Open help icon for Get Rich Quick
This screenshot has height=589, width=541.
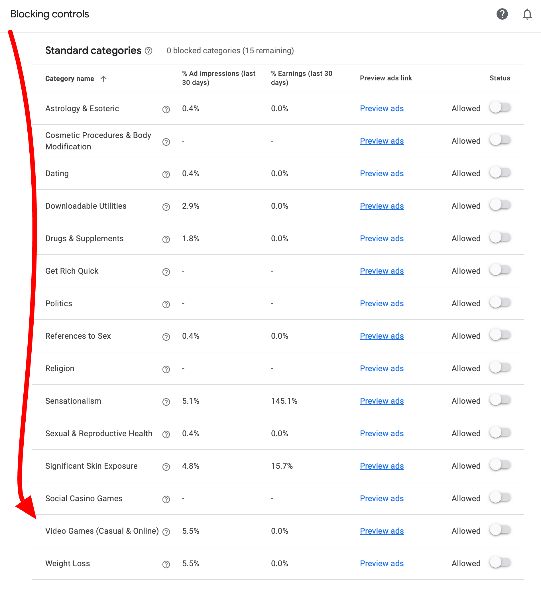(x=166, y=272)
